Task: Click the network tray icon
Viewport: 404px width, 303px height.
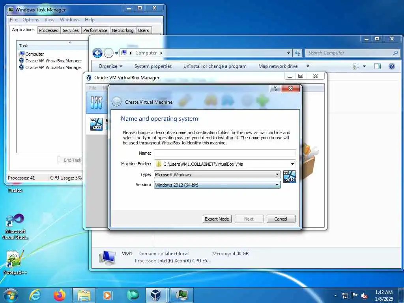Action: 345,296
